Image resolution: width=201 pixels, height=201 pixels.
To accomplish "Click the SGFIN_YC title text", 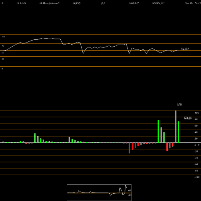I will pos(158,3).
